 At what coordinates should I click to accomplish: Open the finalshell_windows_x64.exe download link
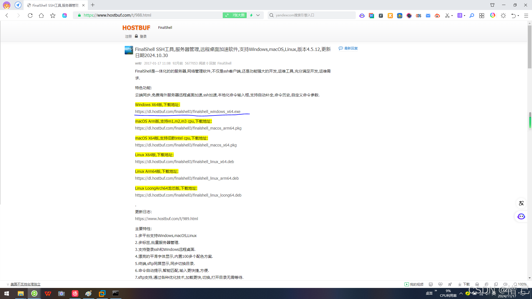point(188,112)
